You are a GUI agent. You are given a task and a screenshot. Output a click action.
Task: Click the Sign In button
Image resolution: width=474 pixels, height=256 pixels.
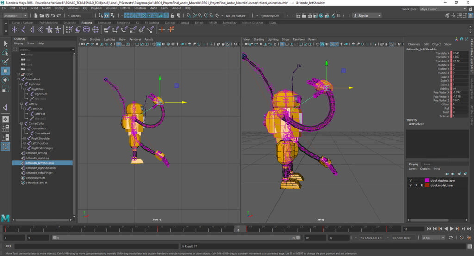(x=363, y=16)
